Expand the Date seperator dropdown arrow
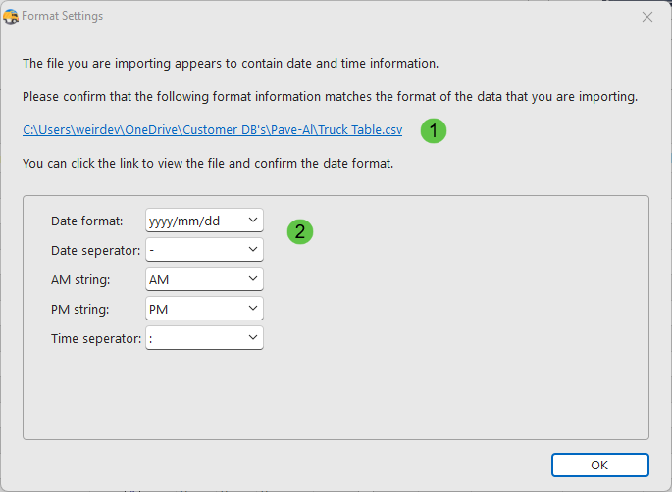The height and width of the screenshot is (492, 672). click(x=253, y=250)
